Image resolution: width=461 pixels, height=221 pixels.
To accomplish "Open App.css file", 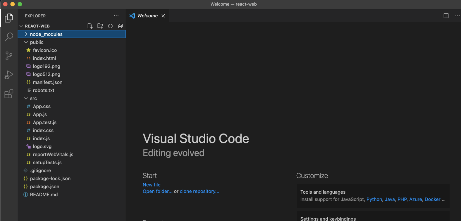I will [72, 107].
